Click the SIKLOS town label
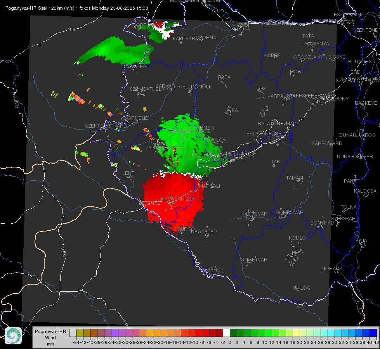Viewport: 380px width, 349px height. (x=302, y=288)
